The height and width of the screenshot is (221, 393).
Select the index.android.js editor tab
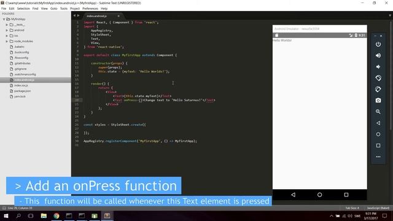[97, 16]
